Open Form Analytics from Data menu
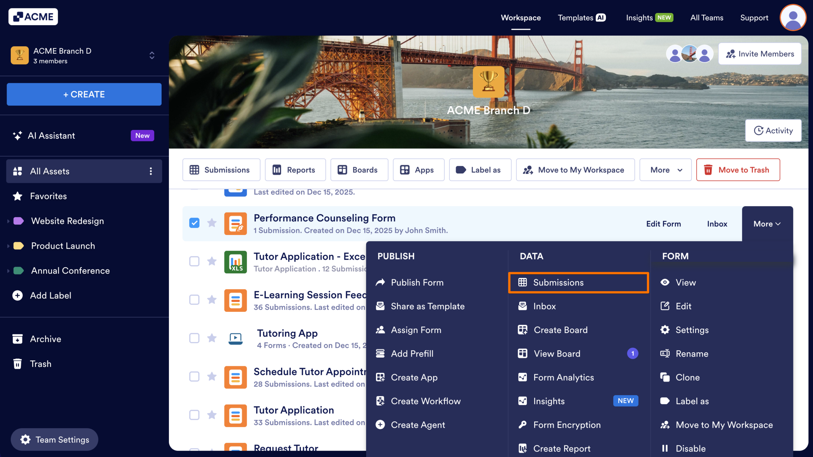The width and height of the screenshot is (813, 457). pyautogui.click(x=564, y=377)
